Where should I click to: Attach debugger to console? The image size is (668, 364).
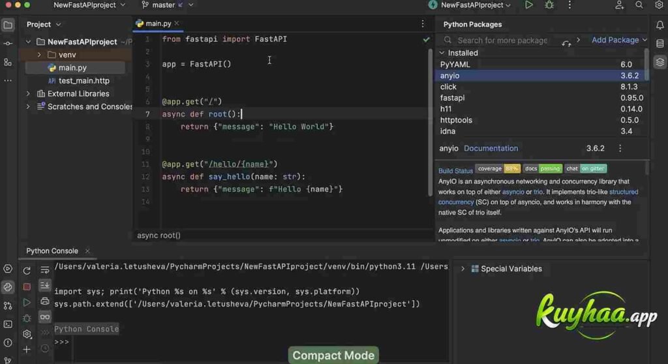tap(27, 318)
